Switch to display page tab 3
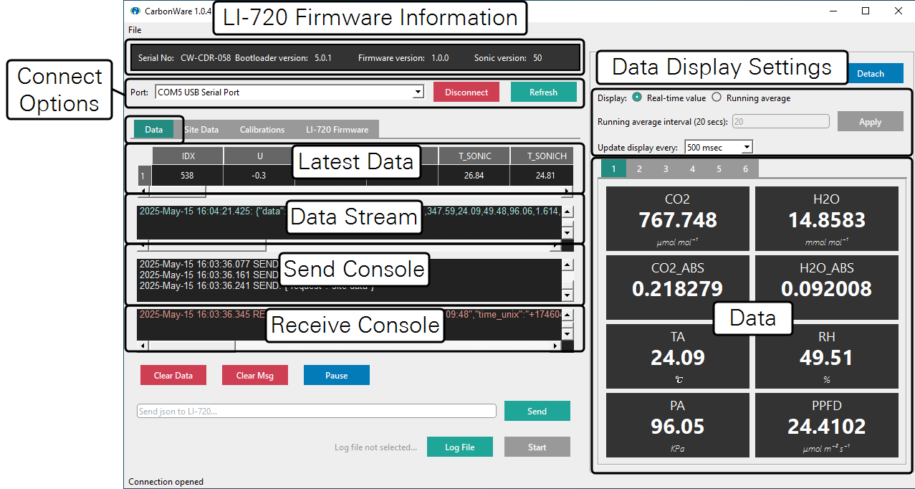Image resolution: width=915 pixels, height=489 pixels. [x=666, y=169]
